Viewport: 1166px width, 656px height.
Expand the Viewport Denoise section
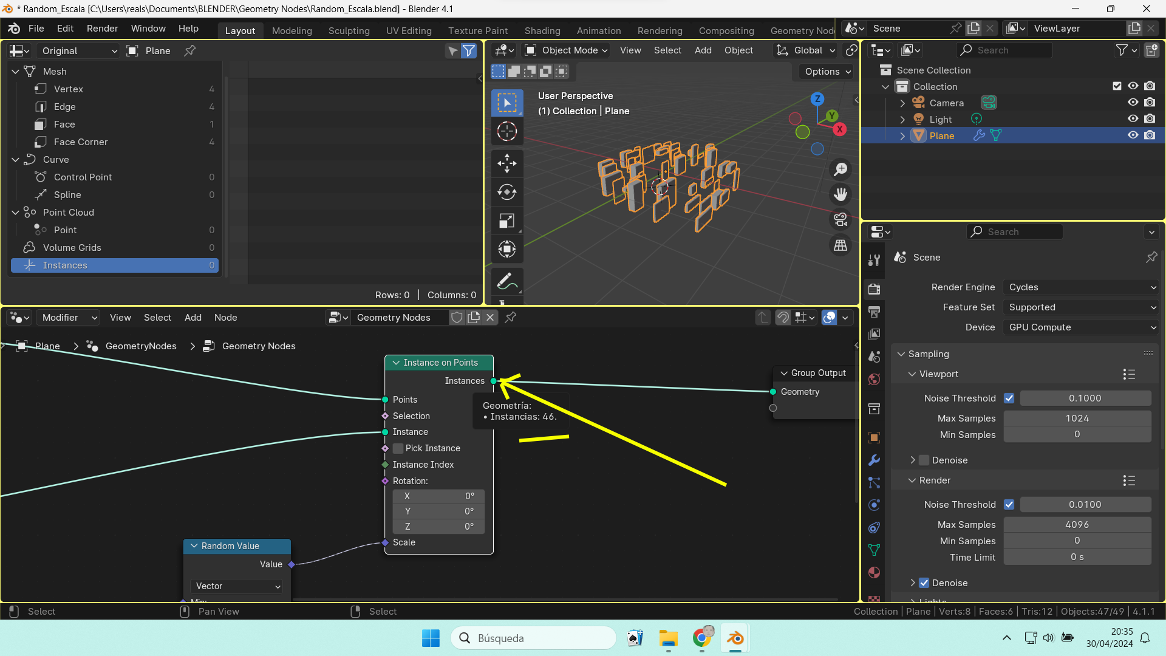point(913,460)
